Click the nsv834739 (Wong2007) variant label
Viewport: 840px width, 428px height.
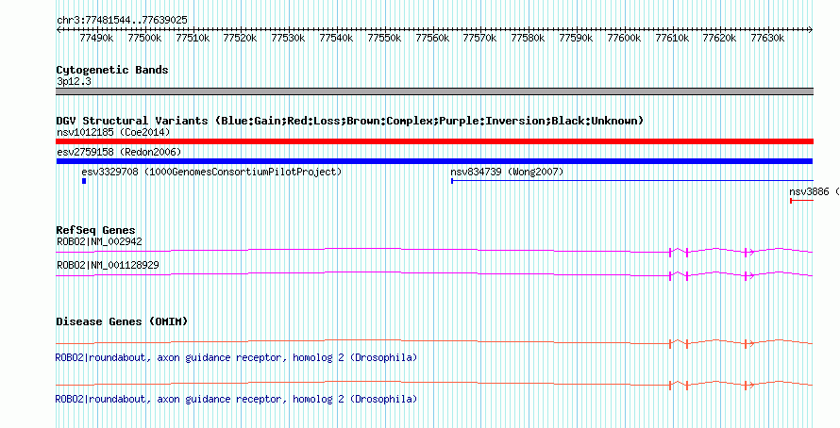[x=507, y=173]
